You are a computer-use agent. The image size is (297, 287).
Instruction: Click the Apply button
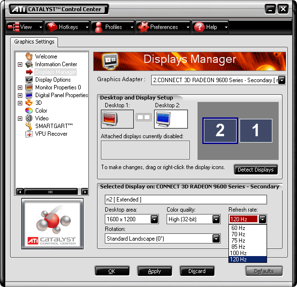click(x=155, y=271)
